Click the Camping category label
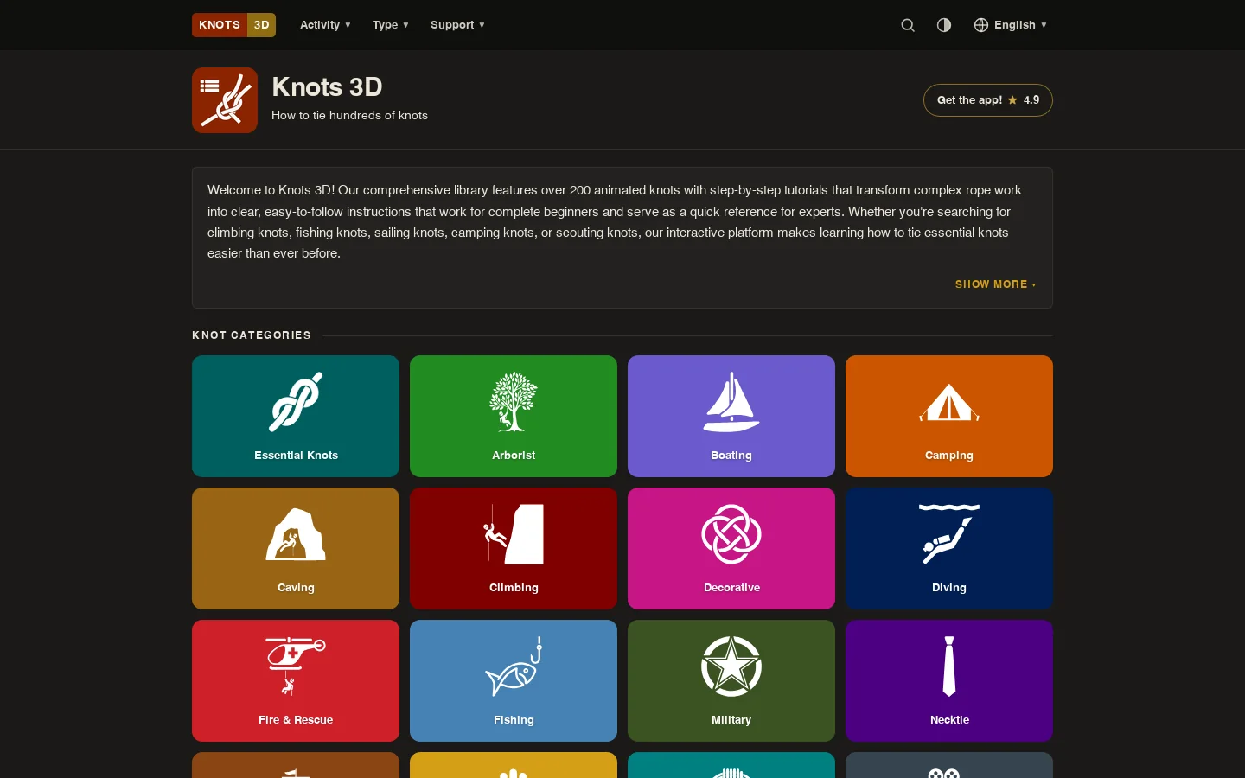Image resolution: width=1245 pixels, height=778 pixels. (949, 456)
